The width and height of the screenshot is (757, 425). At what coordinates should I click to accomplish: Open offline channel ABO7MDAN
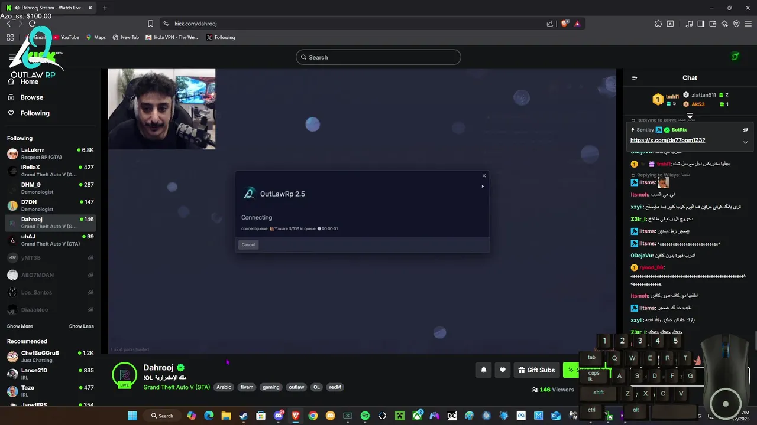[x=50, y=275]
